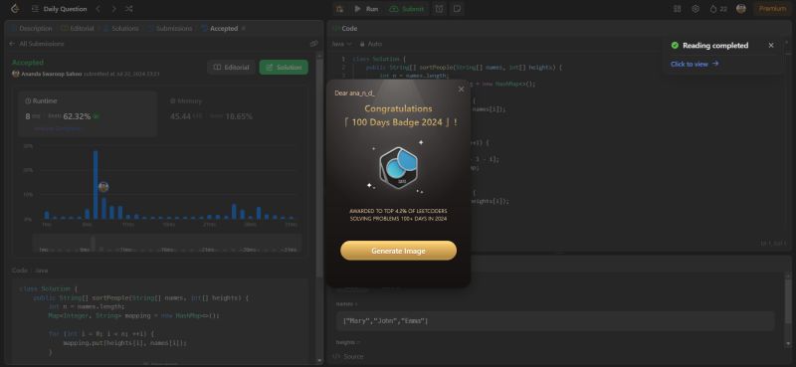Close the Accepted tab
The width and height of the screenshot is (796, 367).
tap(244, 29)
